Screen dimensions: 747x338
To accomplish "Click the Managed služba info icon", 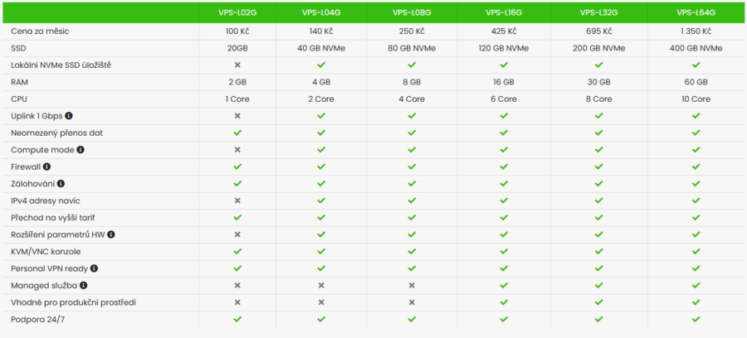I will click(x=83, y=285).
